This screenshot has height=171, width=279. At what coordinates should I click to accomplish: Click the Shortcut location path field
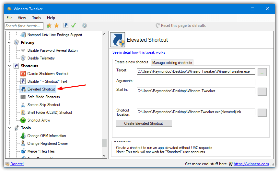[x=196, y=112]
